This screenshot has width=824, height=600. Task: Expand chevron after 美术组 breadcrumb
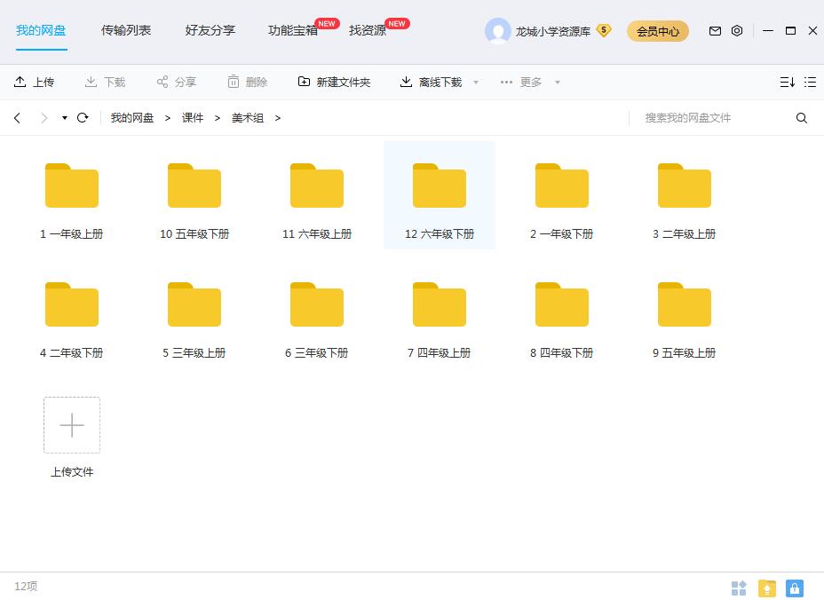pyautogui.click(x=277, y=118)
